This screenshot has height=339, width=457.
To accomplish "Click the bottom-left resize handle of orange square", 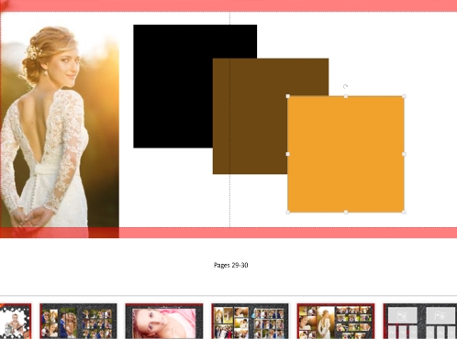I will tap(288, 212).
